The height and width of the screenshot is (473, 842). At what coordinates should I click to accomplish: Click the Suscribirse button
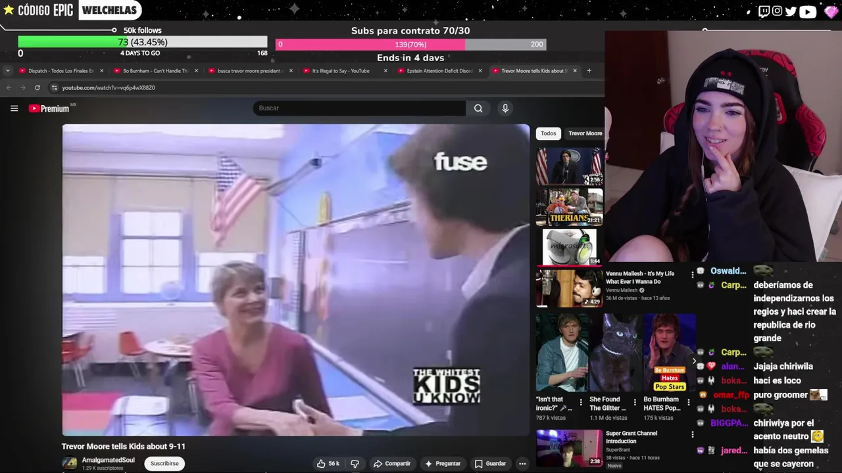click(x=164, y=463)
